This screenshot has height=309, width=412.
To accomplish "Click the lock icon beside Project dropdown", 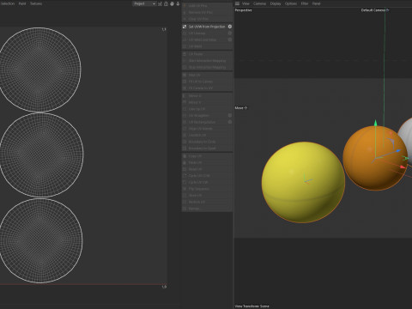I will pyautogui.click(x=166, y=3).
